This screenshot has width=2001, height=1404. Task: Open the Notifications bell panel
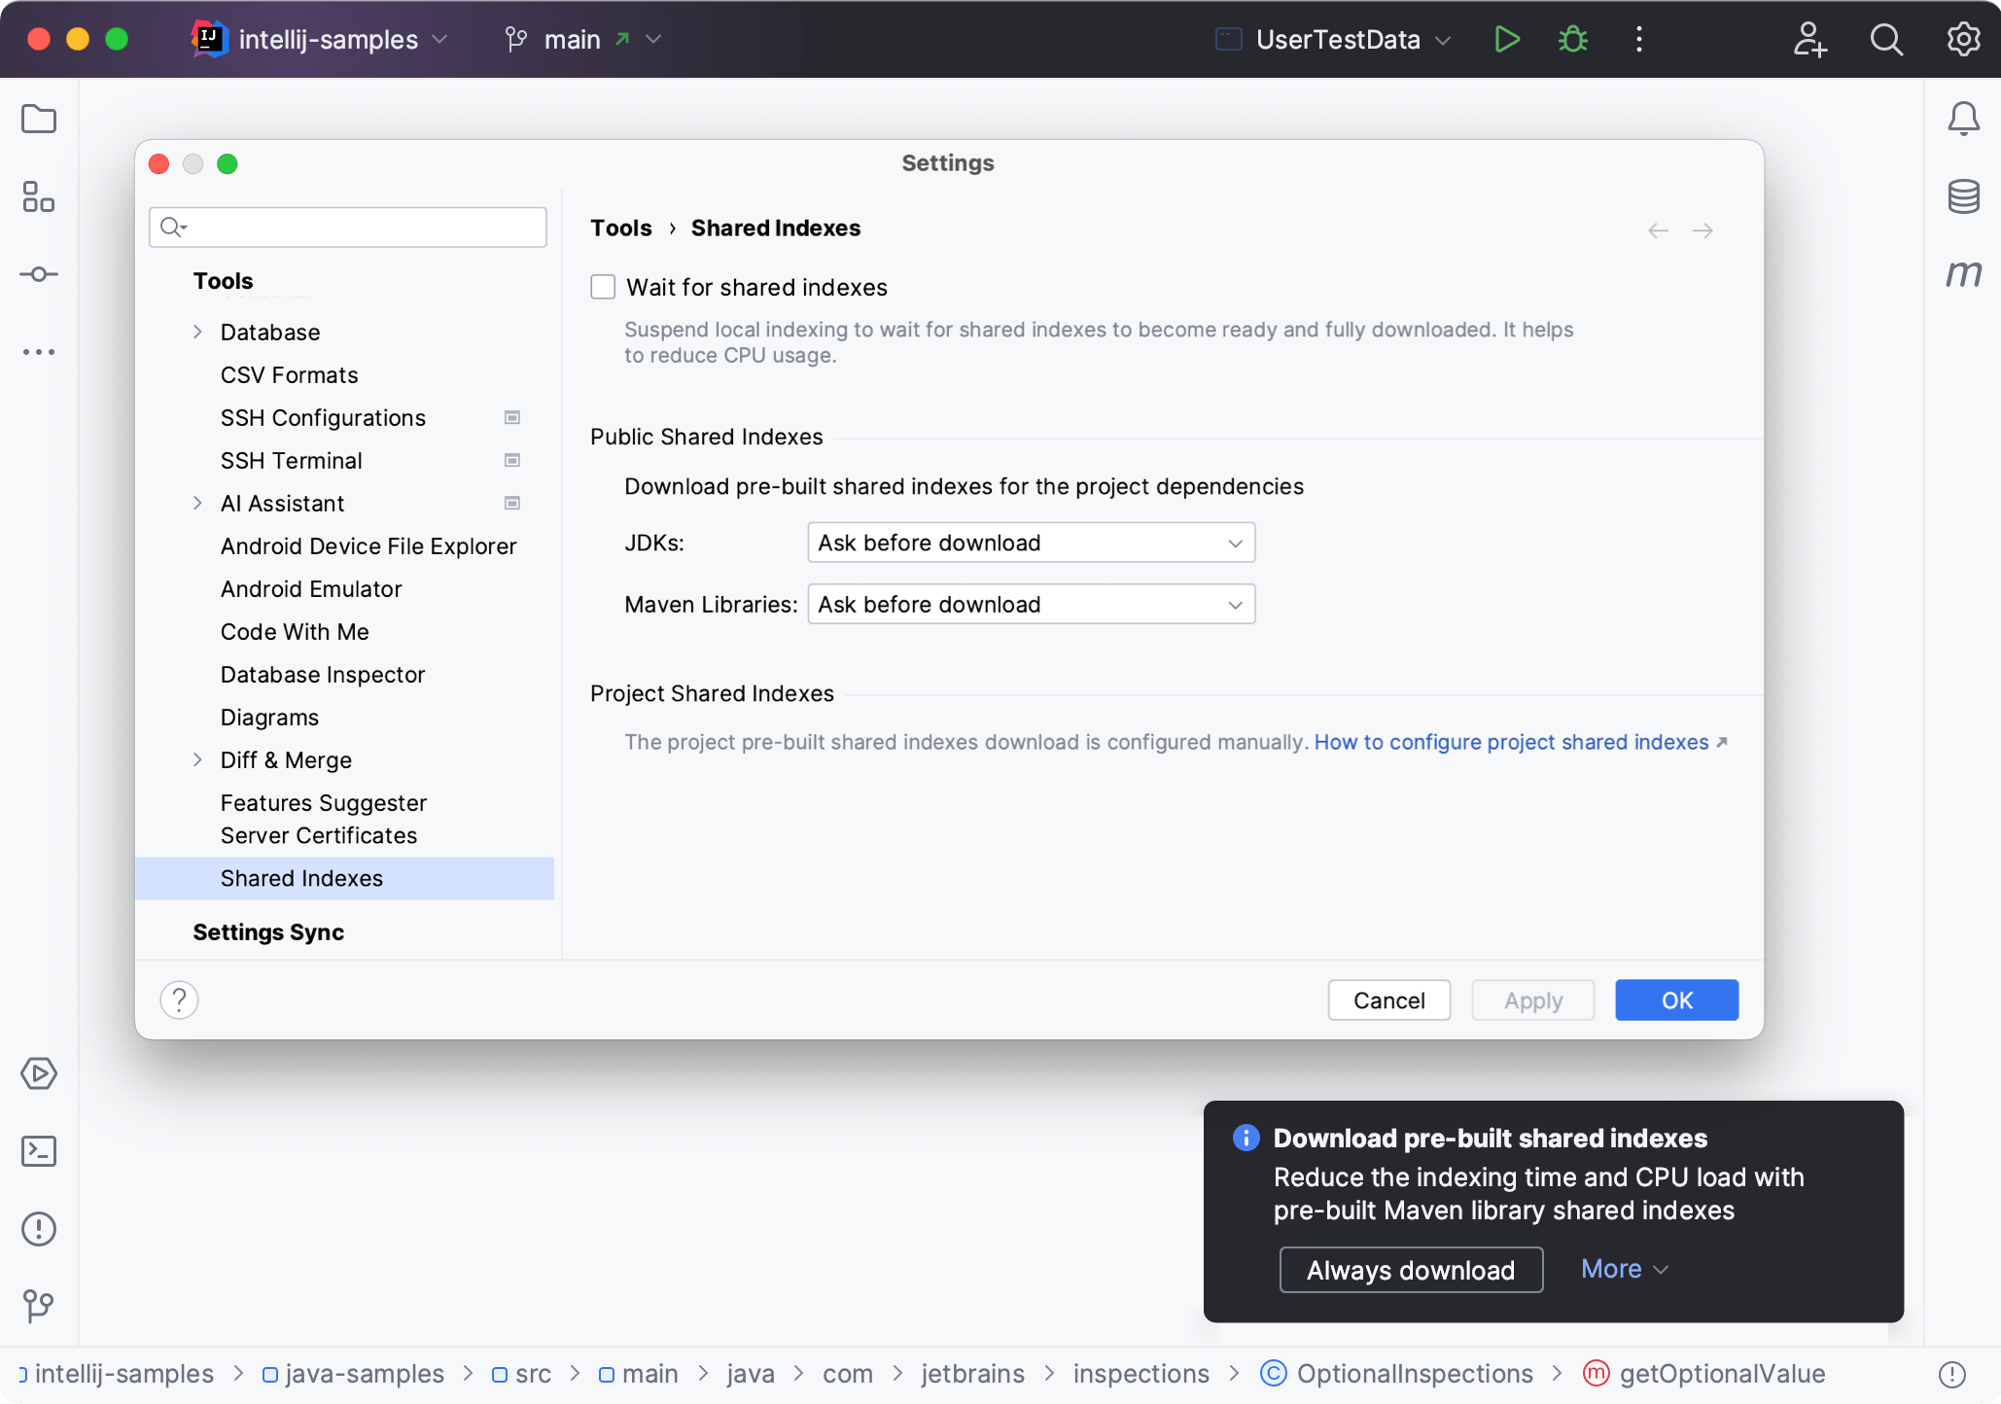coord(1962,118)
